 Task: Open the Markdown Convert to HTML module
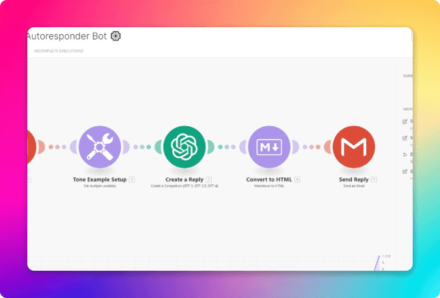[269, 147]
